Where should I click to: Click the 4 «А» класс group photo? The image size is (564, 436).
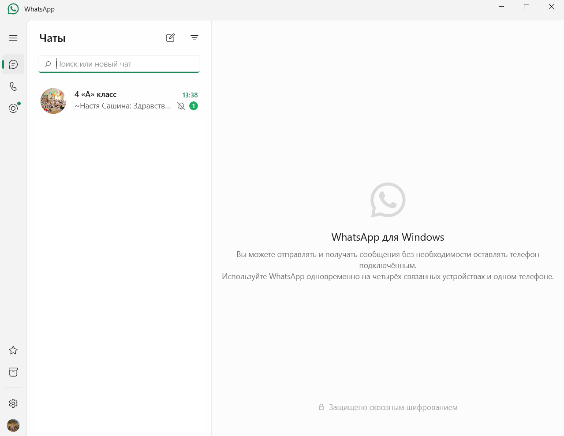[x=53, y=101]
